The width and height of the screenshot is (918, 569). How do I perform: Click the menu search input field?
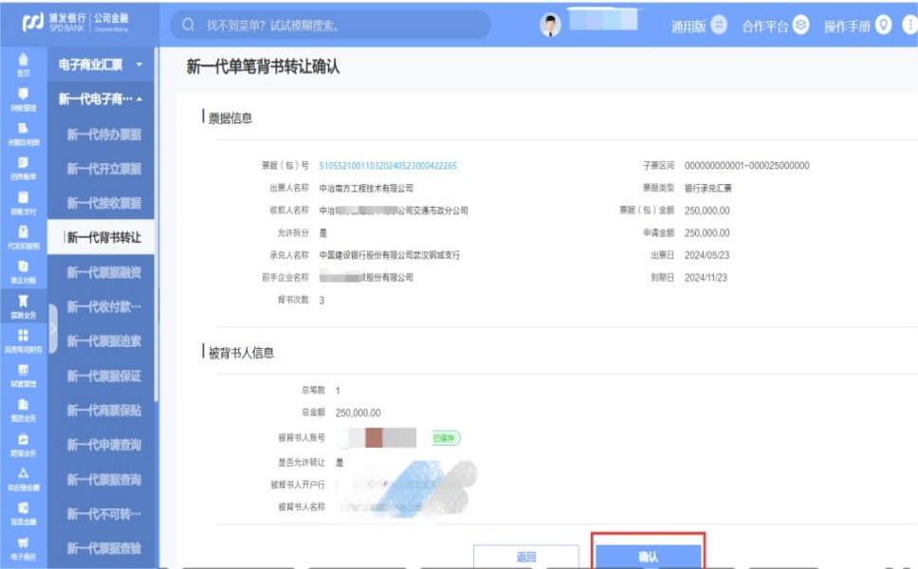(x=332, y=26)
